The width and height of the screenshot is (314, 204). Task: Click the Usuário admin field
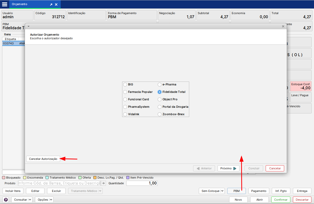click(x=17, y=15)
